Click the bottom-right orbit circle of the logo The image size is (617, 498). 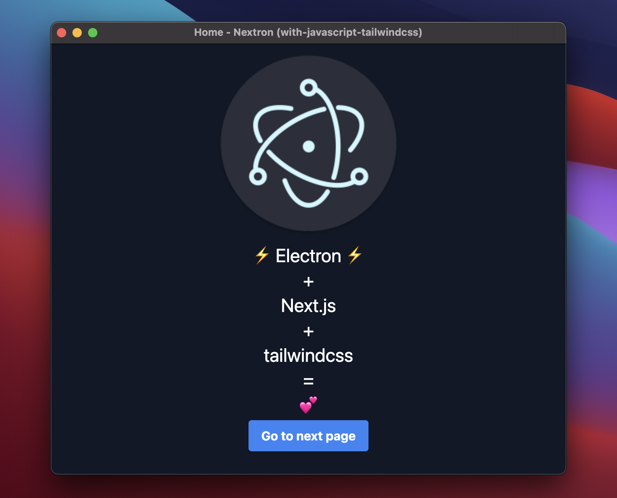coord(359,177)
